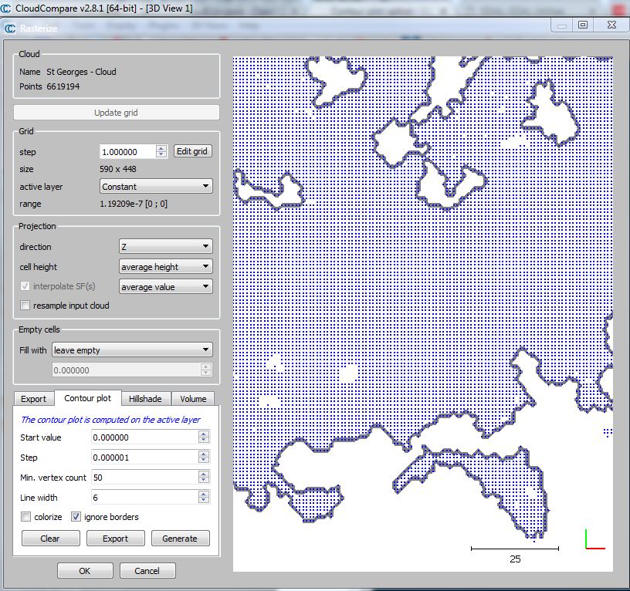Screen dimensions: 630x591
Task: Switch to the Export tab
Action: [34, 399]
